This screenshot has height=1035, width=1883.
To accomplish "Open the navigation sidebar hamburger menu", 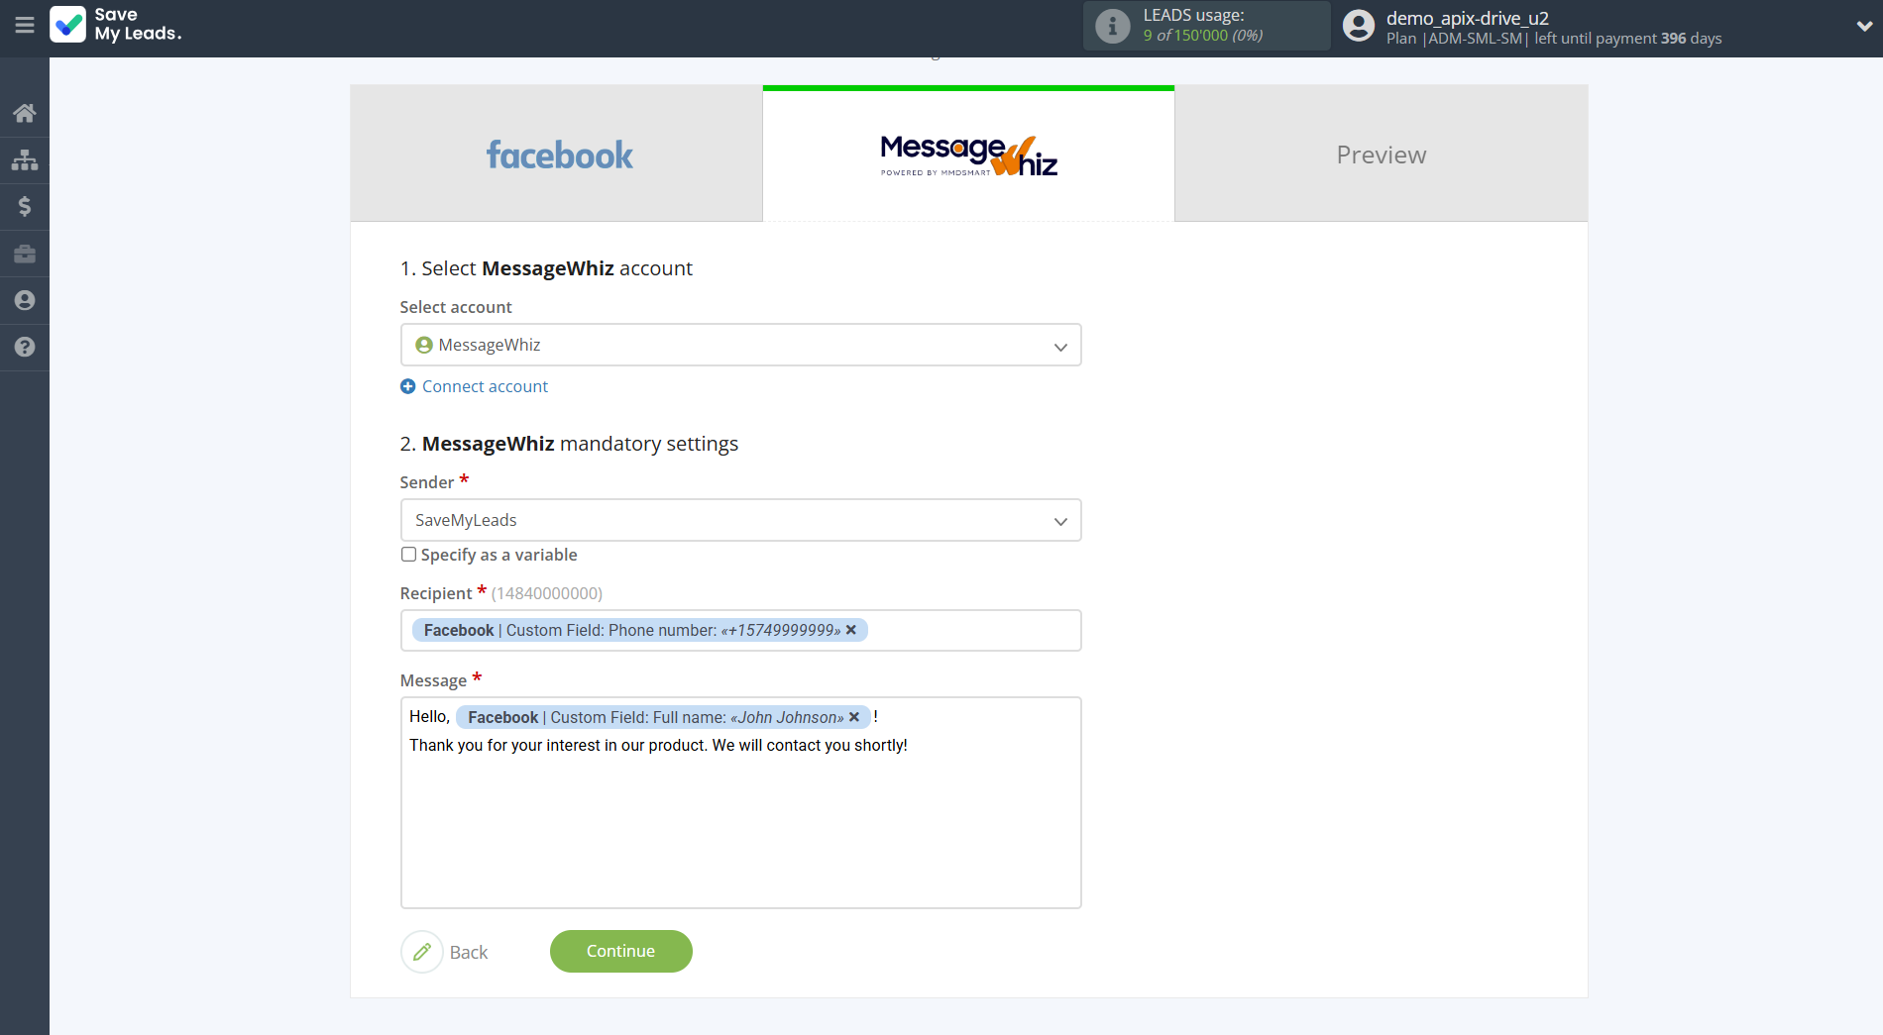I will [24, 27].
